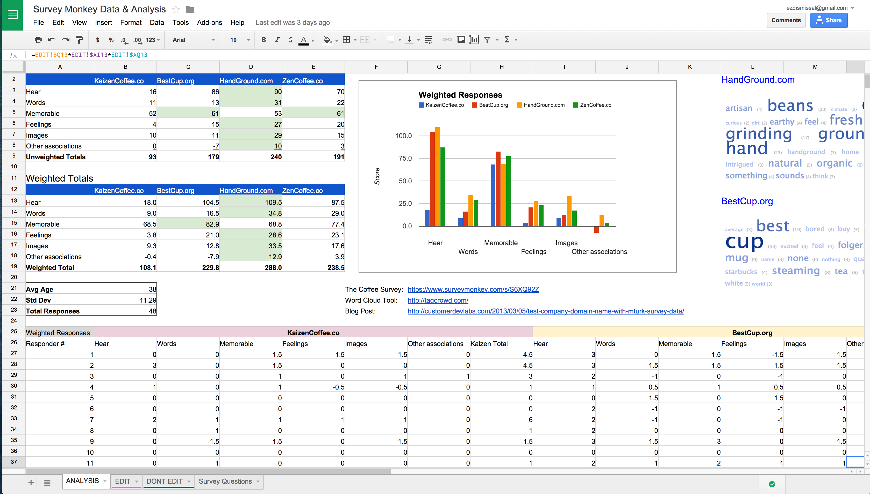Viewport: 870px width, 494px height.
Task: Expand the EDIT tab menu arrow
Action: (136, 481)
